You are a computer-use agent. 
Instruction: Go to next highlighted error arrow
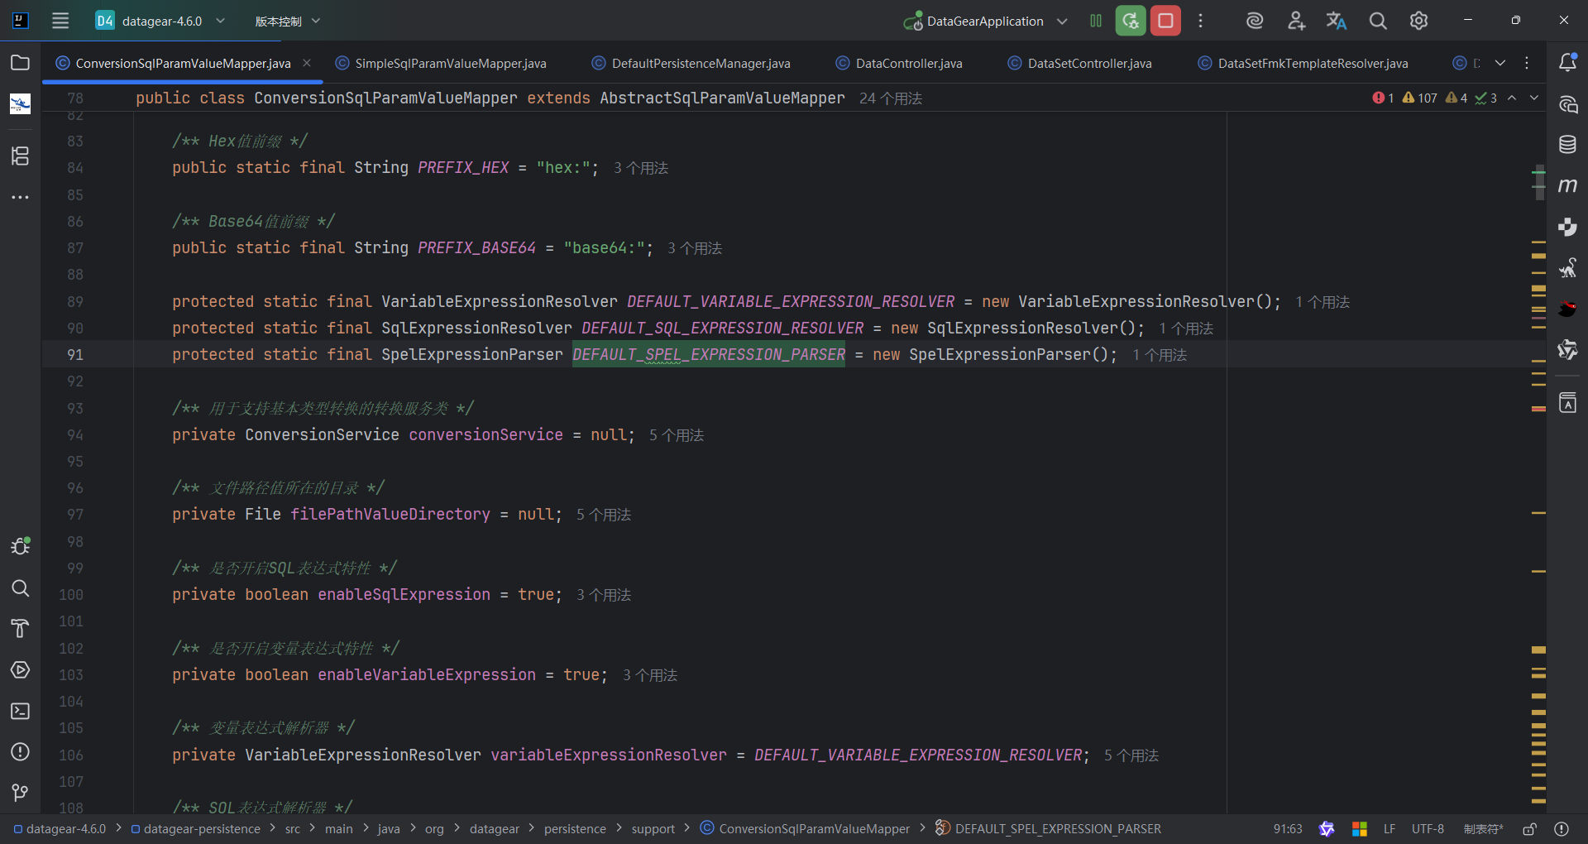pyautogui.click(x=1534, y=98)
